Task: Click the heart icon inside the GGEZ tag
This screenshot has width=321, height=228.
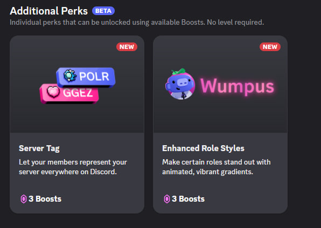Action: 53,92
